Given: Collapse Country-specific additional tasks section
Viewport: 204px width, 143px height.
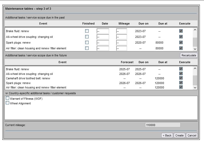Looking at the screenshot, I should click(7, 93).
